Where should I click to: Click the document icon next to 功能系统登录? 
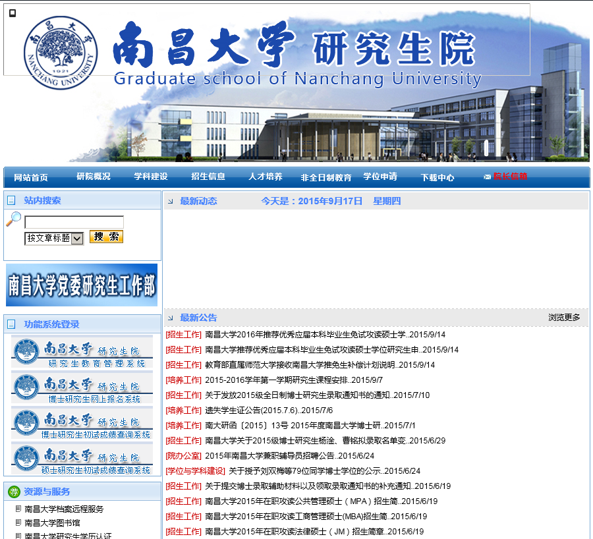[x=11, y=324]
